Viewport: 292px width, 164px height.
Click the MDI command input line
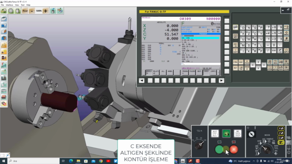(201, 64)
